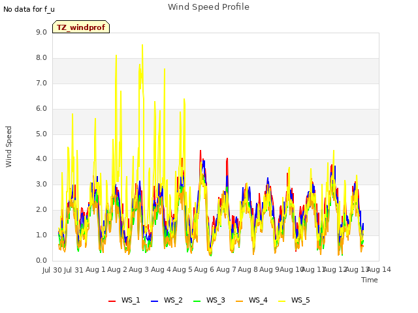
Task: Click the 6.0 y-axis tick label
Action: [x=41, y=109]
